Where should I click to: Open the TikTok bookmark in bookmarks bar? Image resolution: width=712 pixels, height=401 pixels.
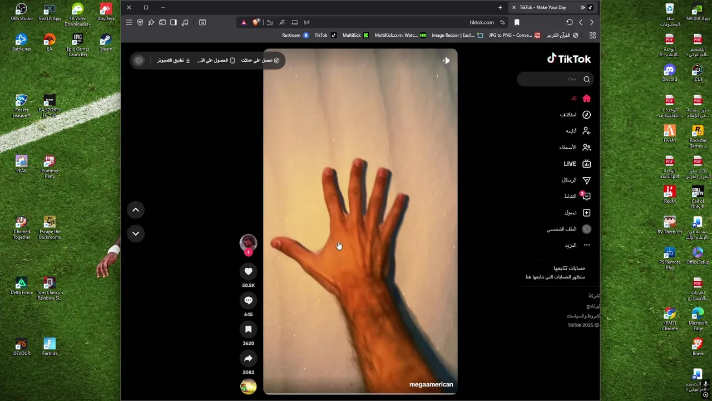click(x=325, y=35)
